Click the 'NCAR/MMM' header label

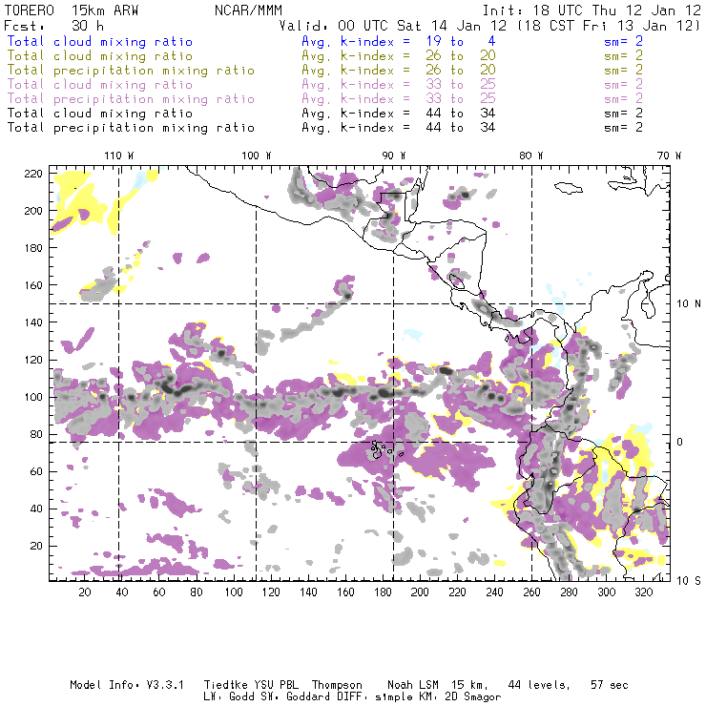pos(249,10)
